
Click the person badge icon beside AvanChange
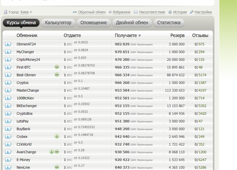tap(52, 152)
